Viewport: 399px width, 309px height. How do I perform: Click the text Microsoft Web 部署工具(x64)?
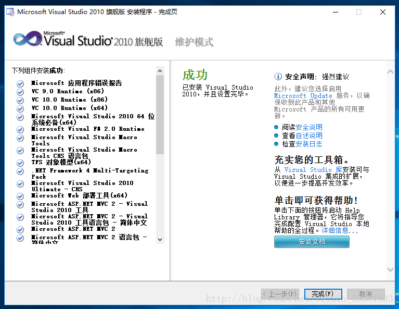pos(79,195)
